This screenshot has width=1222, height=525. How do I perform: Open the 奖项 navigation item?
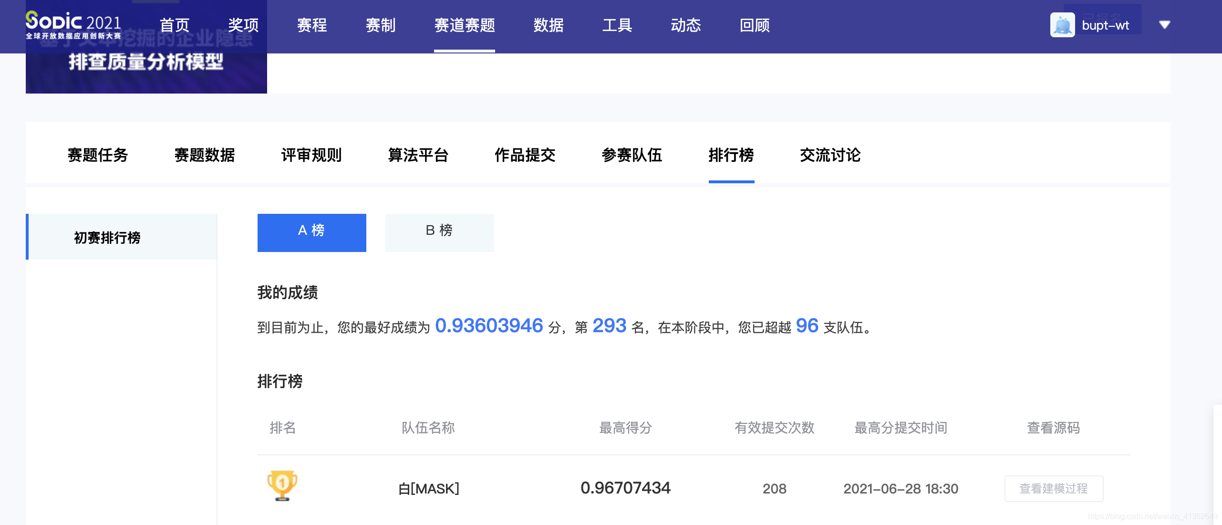click(243, 25)
